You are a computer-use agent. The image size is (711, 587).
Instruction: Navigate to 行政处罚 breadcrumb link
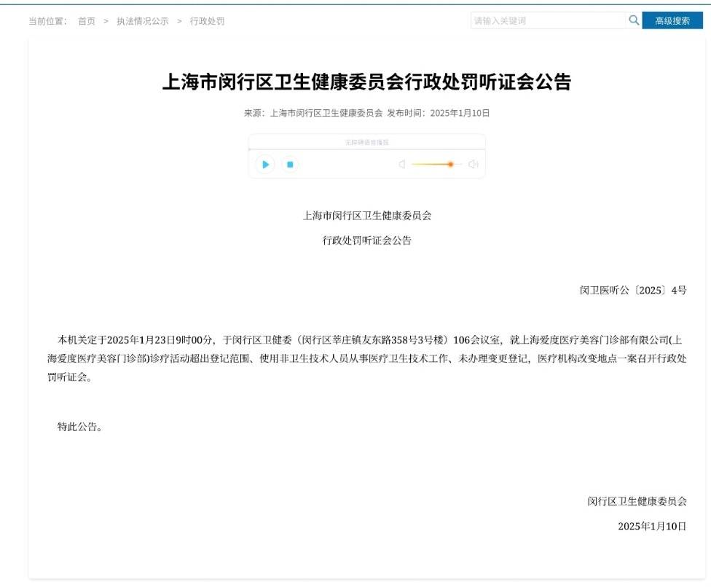207,21
